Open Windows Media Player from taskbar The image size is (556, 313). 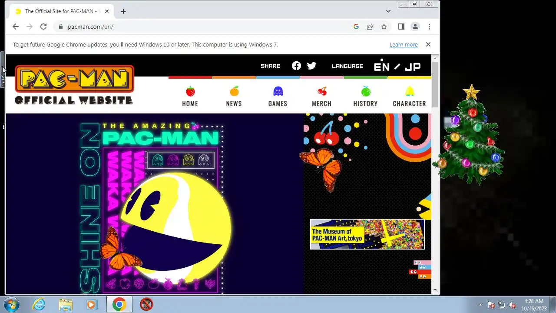point(92,304)
